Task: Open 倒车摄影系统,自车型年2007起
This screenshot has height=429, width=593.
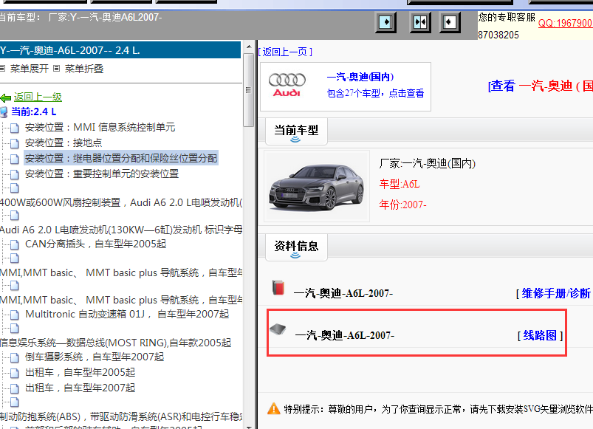Action: click(95, 357)
